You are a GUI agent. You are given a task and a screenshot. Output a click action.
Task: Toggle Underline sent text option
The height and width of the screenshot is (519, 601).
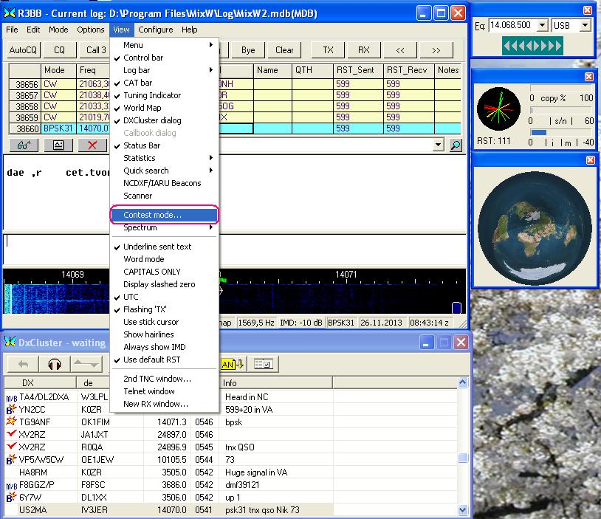coord(157,247)
